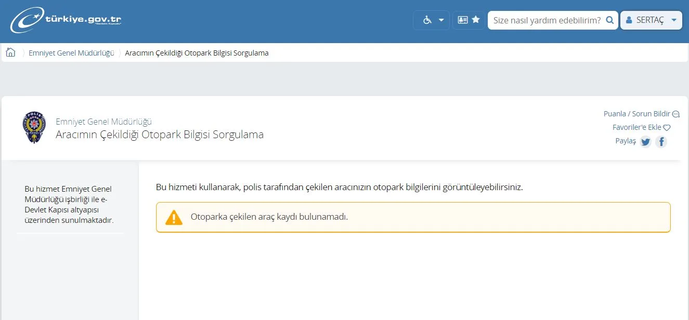Click the police emblem logo
Image resolution: width=689 pixels, height=320 pixels.
pyautogui.click(x=34, y=127)
